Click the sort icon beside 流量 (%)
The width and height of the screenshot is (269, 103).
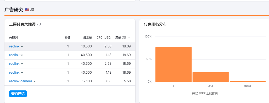[x=129, y=38]
